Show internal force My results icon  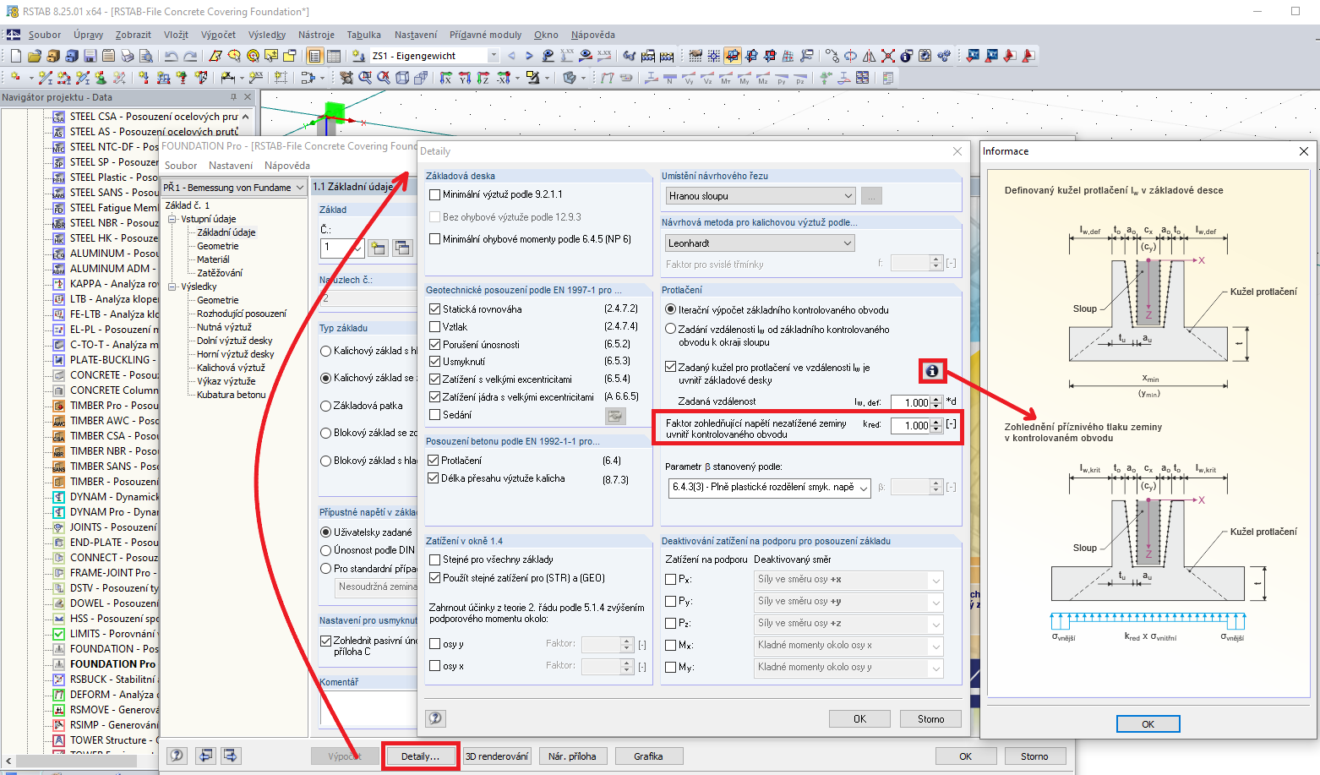tap(745, 78)
